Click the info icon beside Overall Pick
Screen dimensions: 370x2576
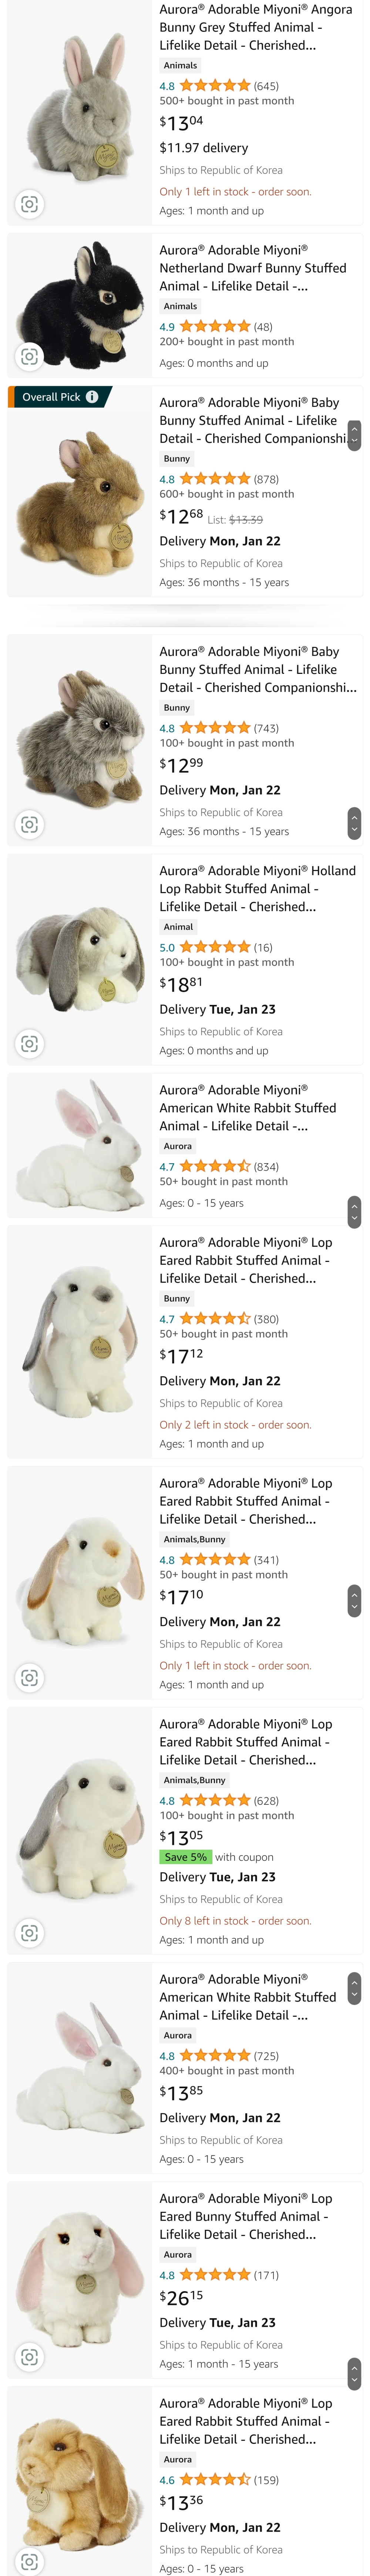92,397
